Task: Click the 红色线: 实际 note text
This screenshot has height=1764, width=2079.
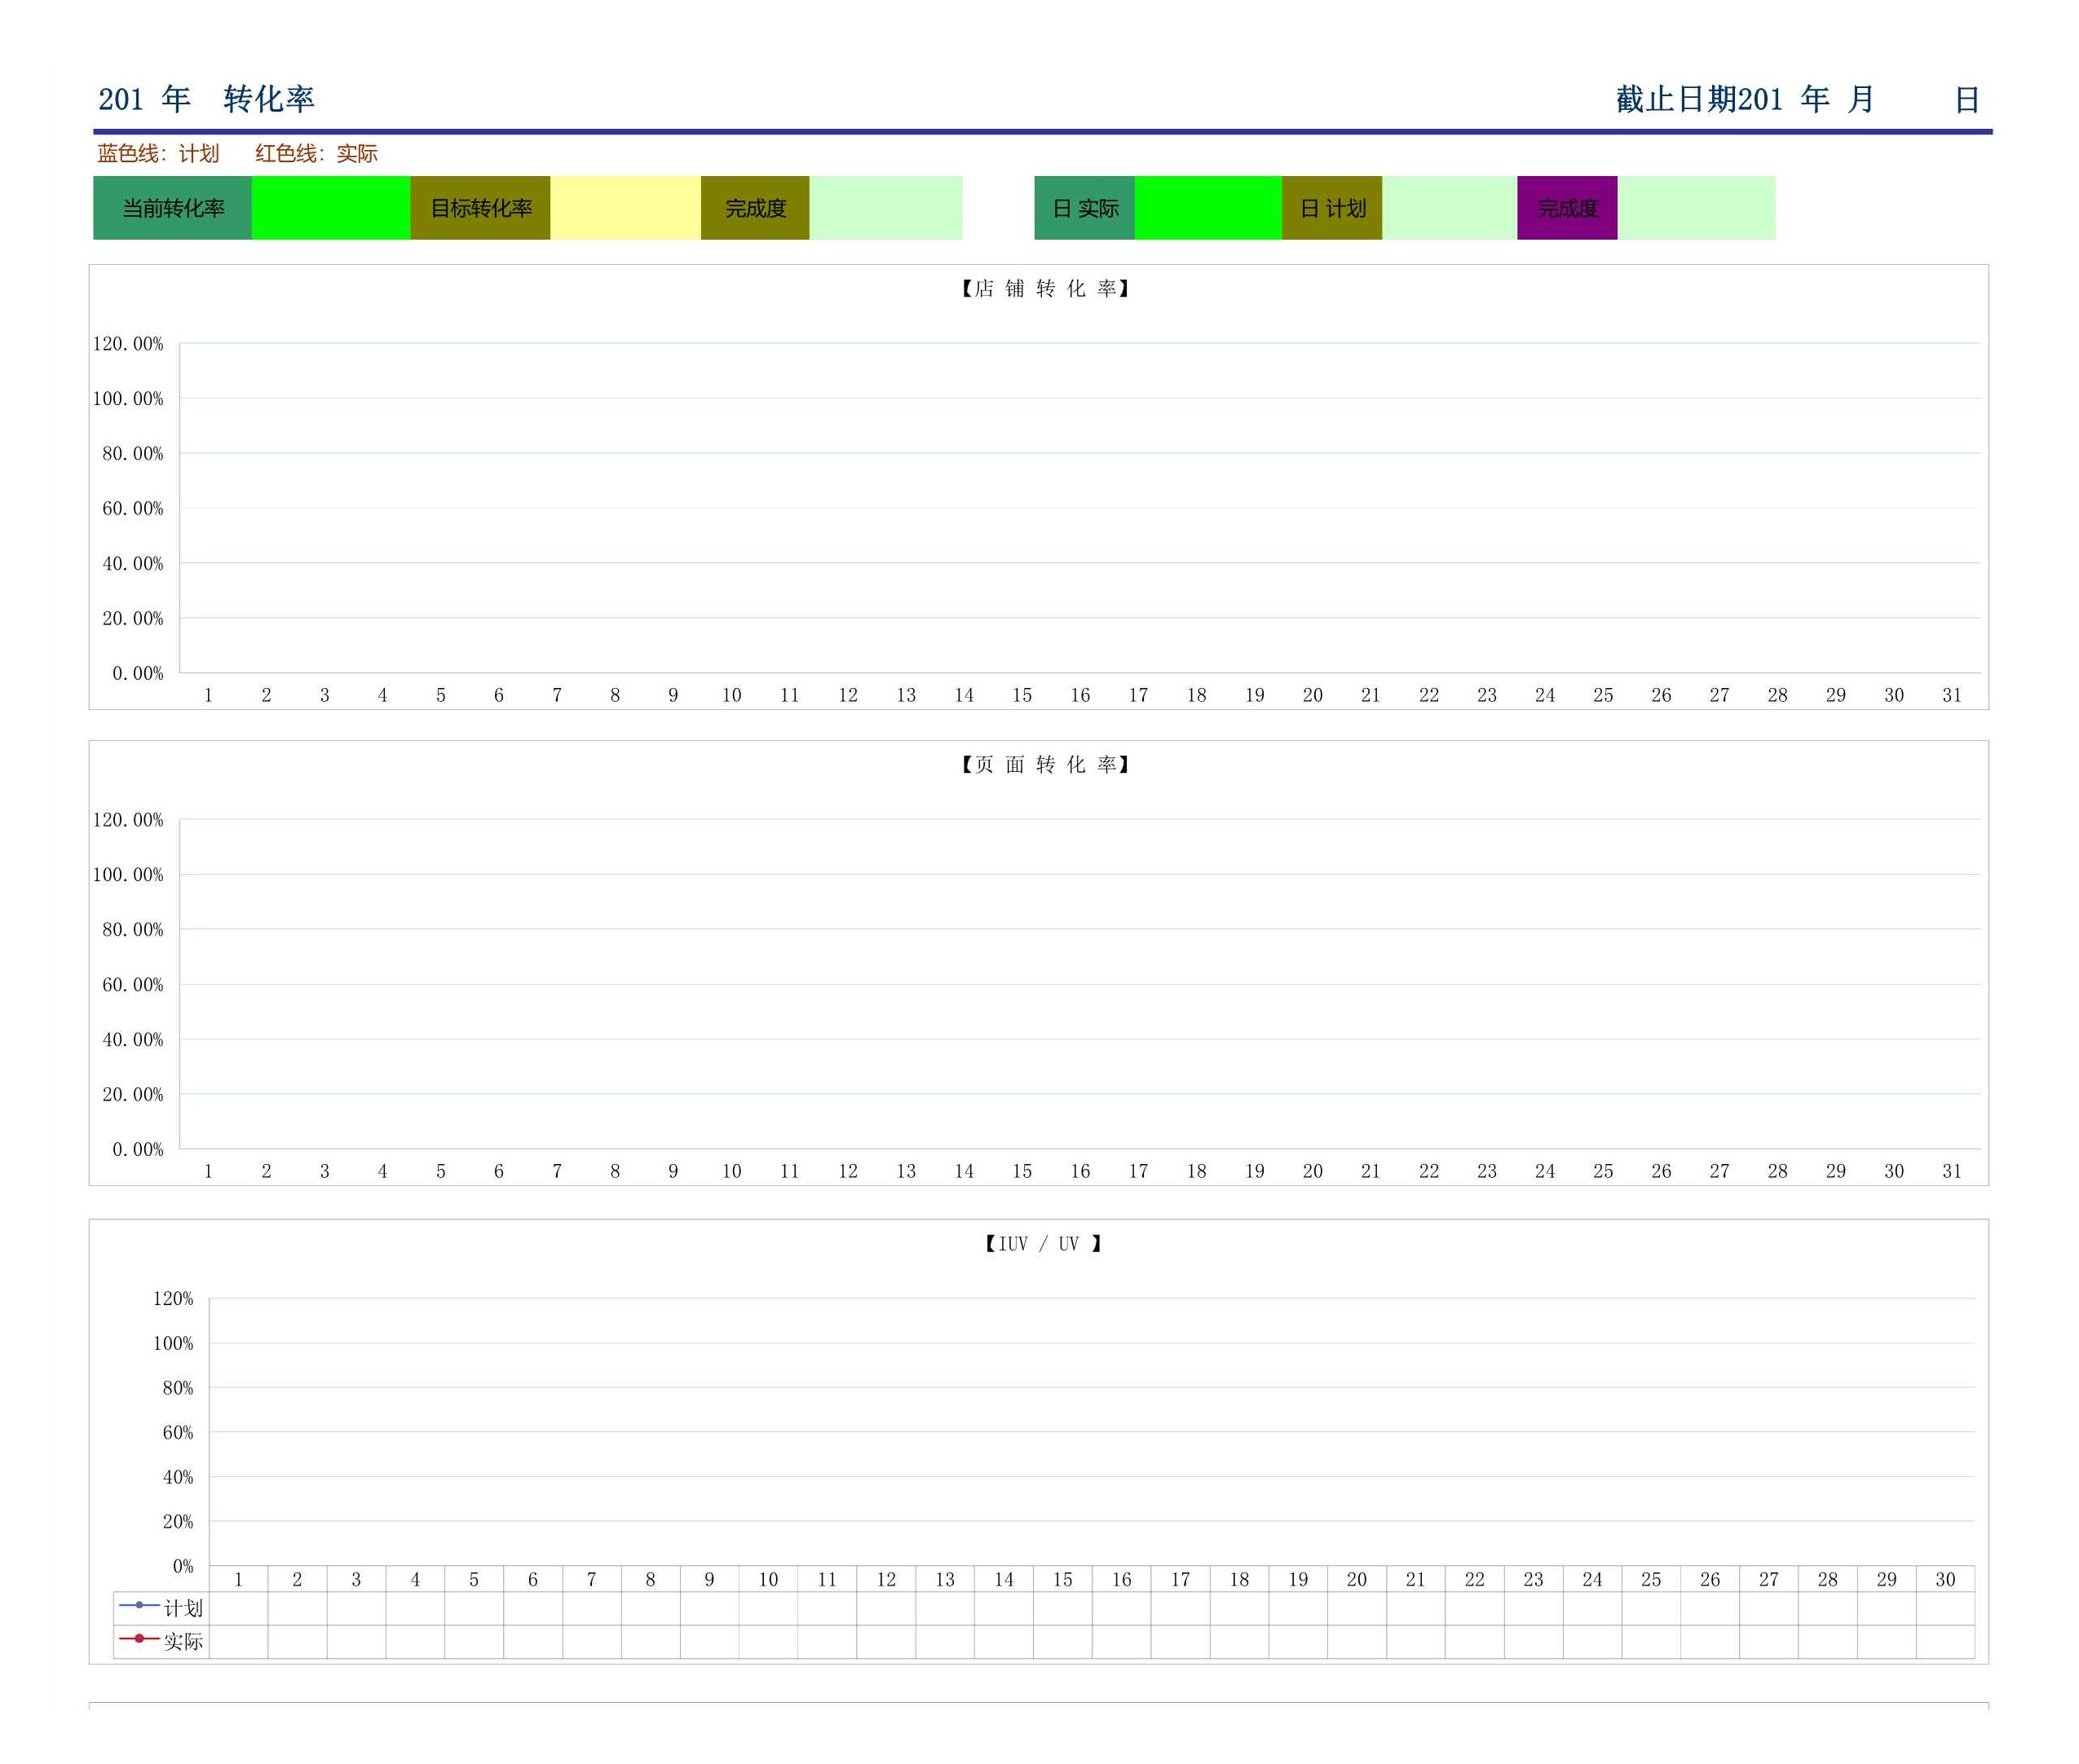Action: [316, 153]
